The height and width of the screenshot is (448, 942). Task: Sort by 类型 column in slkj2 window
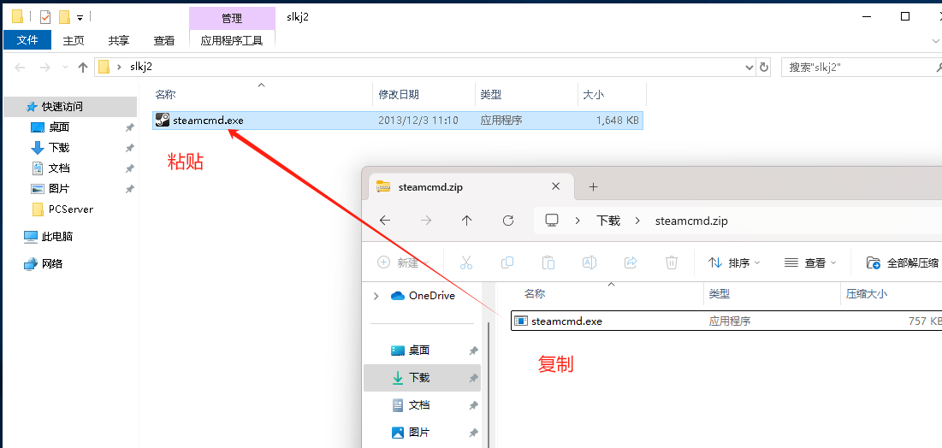[x=491, y=94]
